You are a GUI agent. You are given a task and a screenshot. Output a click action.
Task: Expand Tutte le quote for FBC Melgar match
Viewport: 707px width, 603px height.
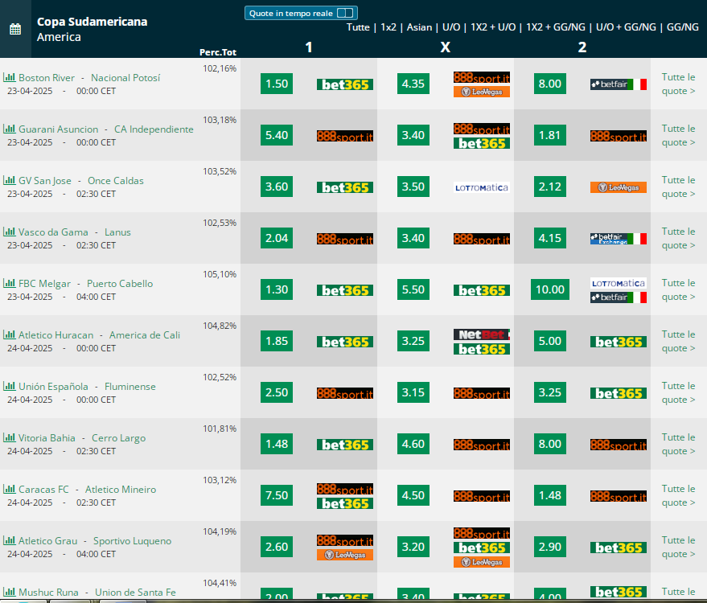click(678, 289)
